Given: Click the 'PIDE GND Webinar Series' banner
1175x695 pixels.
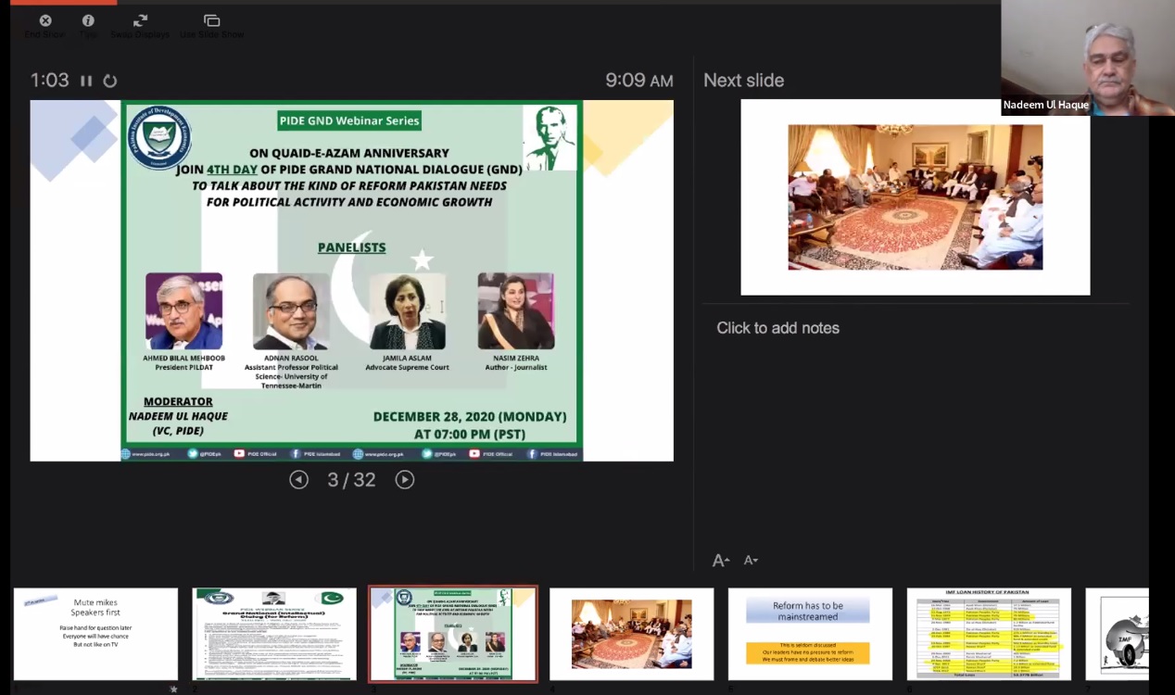Looking at the screenshot, I should click(350, 120).
